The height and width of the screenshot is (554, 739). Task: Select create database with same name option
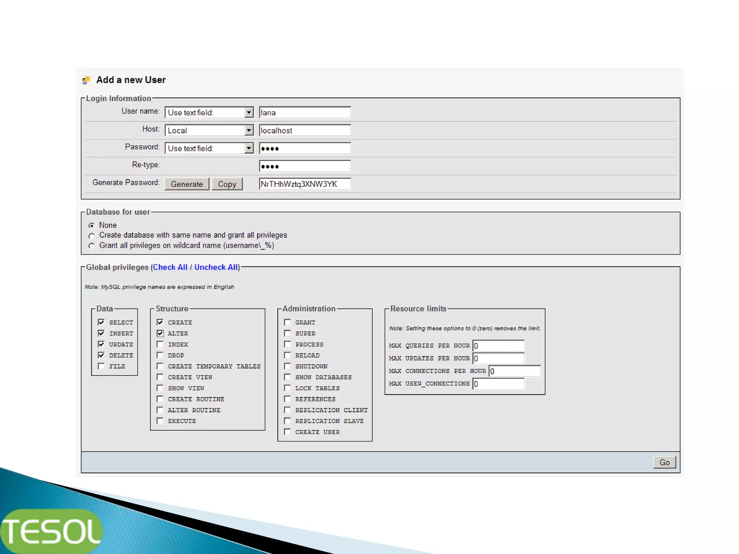tap(92, 236)
